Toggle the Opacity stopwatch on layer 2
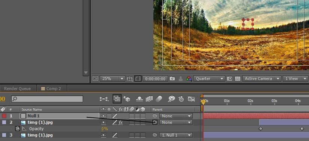Screen dimensions: 309x141 [18, 129]
